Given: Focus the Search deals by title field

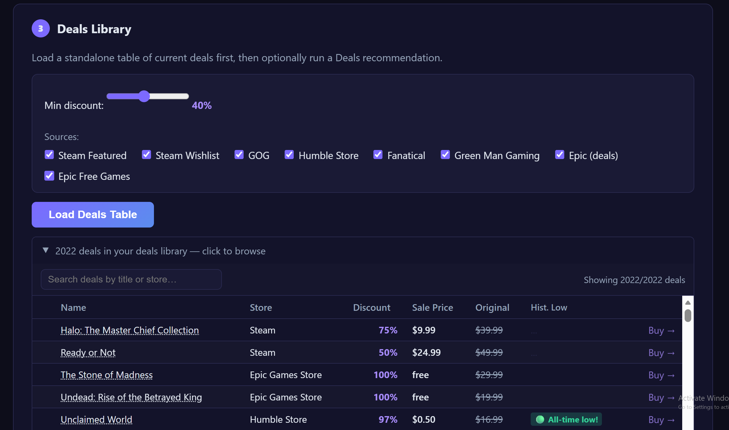Looking at the screenshot, I should point(131,279).
